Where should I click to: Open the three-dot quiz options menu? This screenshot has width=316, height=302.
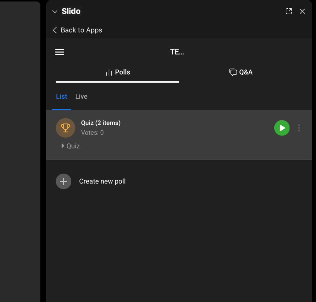coord(299,128)
